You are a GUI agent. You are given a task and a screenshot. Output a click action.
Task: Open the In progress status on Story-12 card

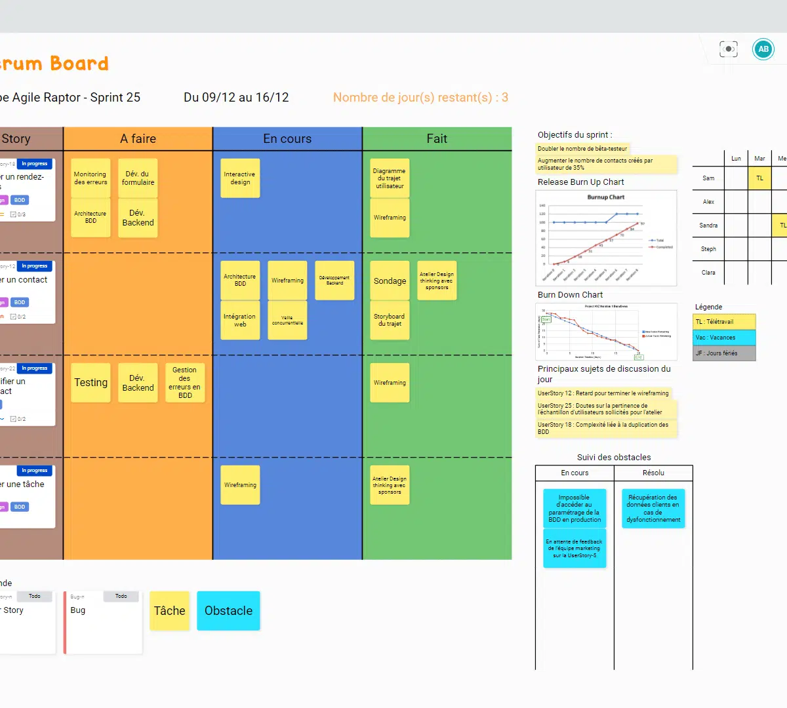coord(34,266)
